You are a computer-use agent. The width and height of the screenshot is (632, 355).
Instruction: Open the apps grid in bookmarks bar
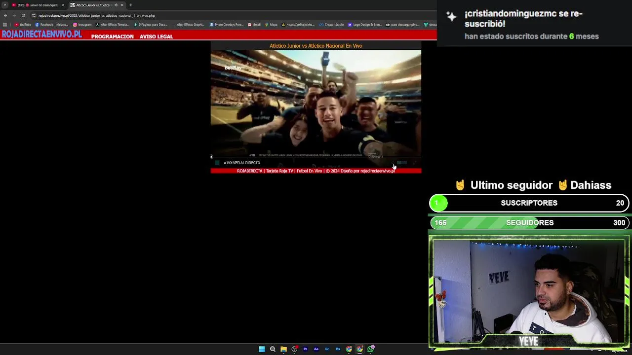click(5, 24)
